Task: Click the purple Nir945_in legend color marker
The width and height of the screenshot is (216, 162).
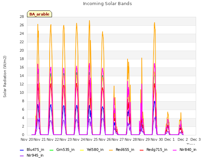Action: point(22,156)
